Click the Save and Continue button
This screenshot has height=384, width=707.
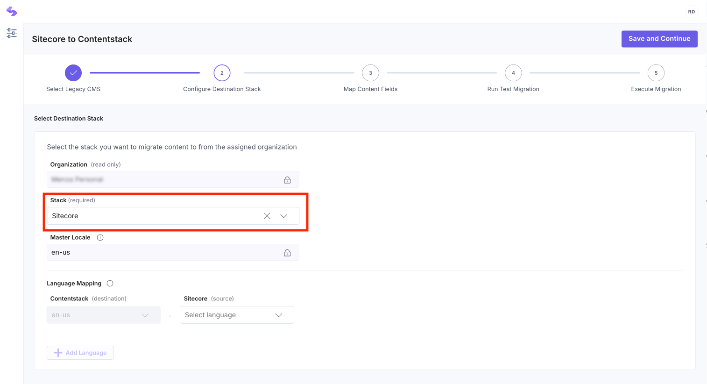pos(659,39)
